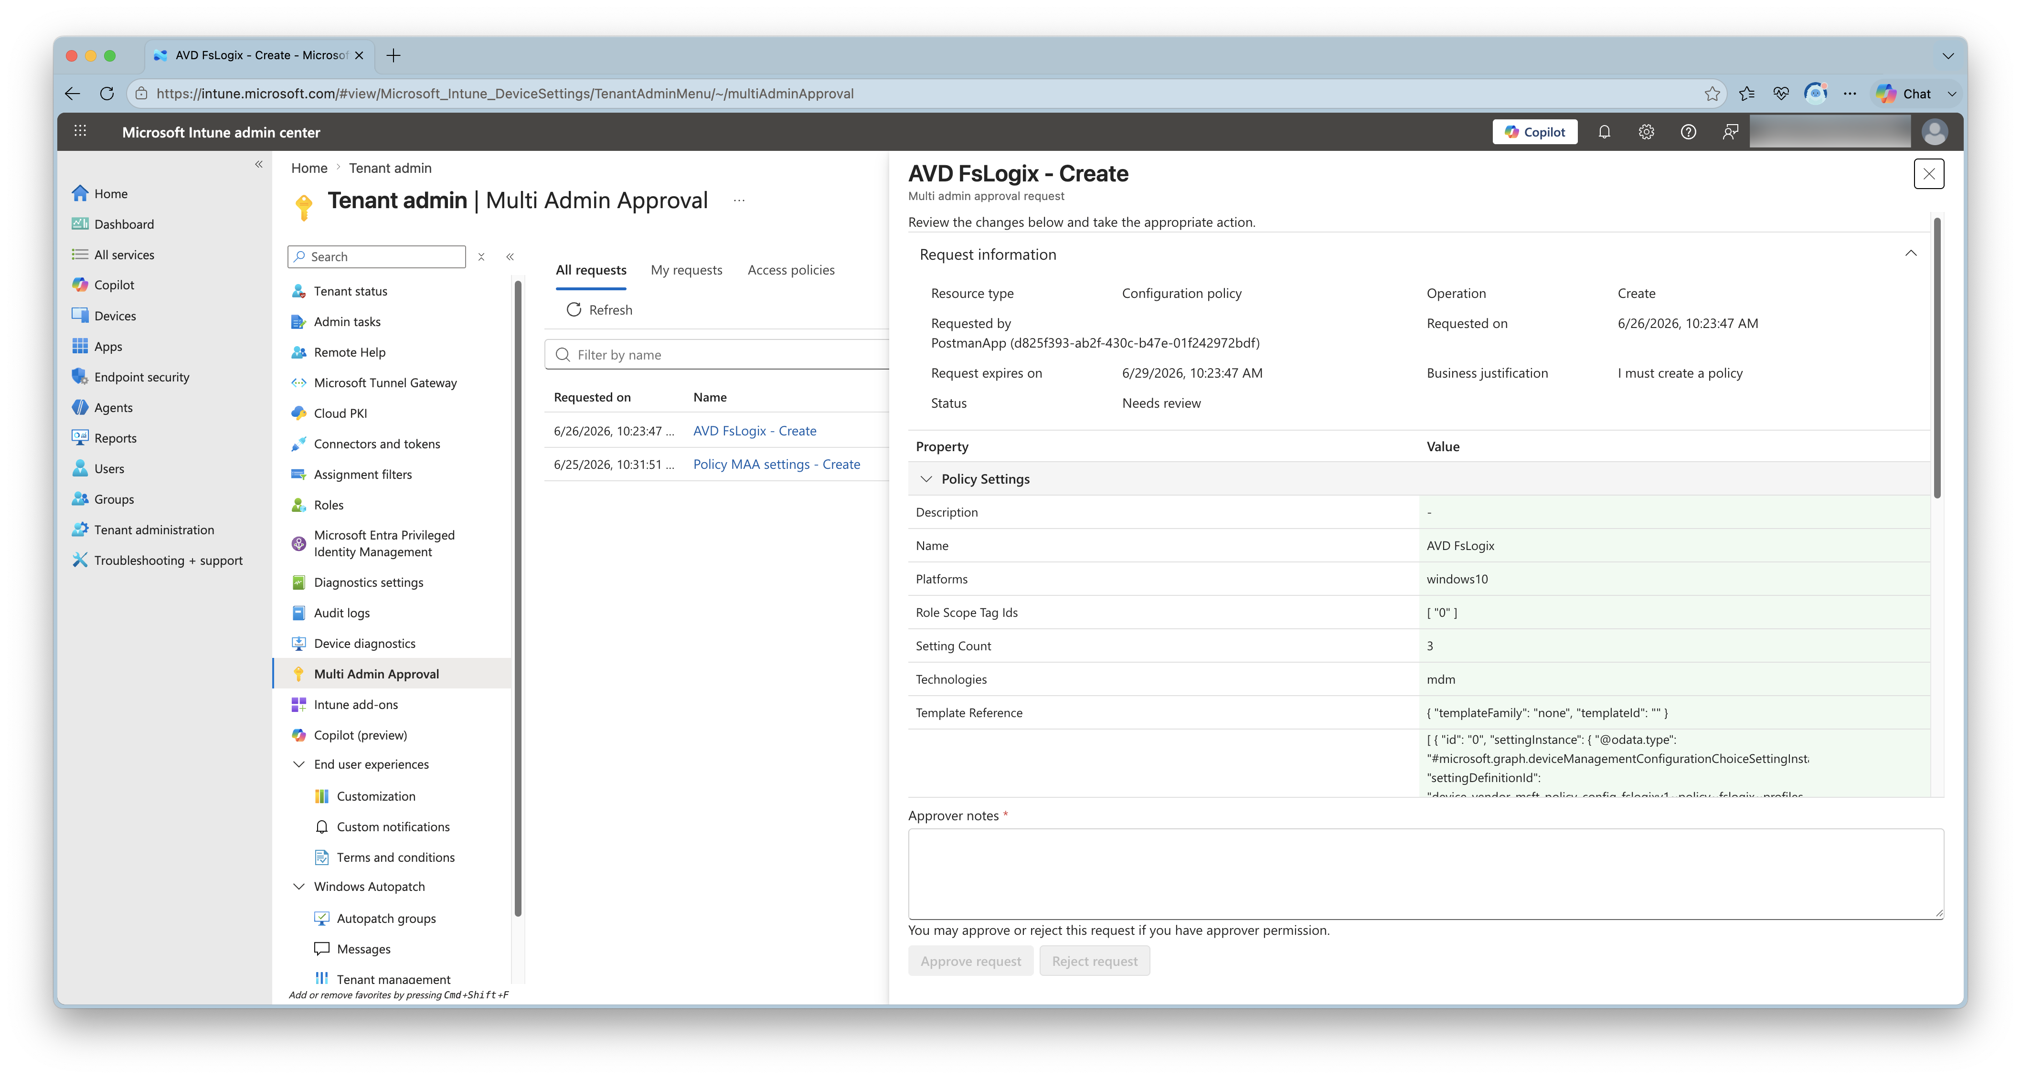Select Customization under End user experiences
2021x1079 pixels.
click(x=376, y=796)
